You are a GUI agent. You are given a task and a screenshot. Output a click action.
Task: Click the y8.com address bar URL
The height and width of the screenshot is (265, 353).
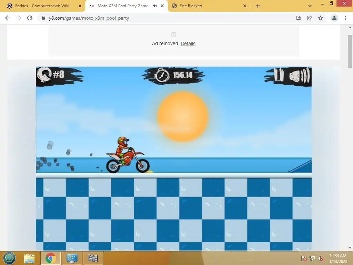tap(89, 18)
